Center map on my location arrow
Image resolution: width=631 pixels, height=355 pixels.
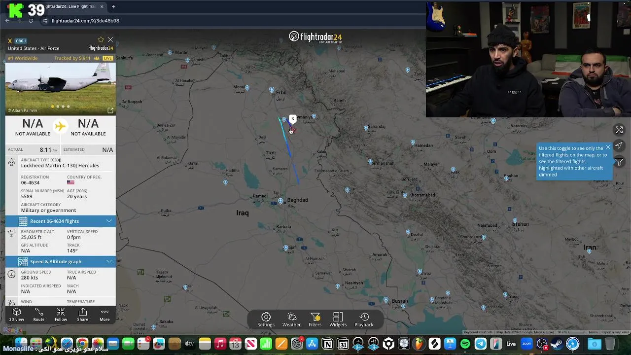point(619,146)
